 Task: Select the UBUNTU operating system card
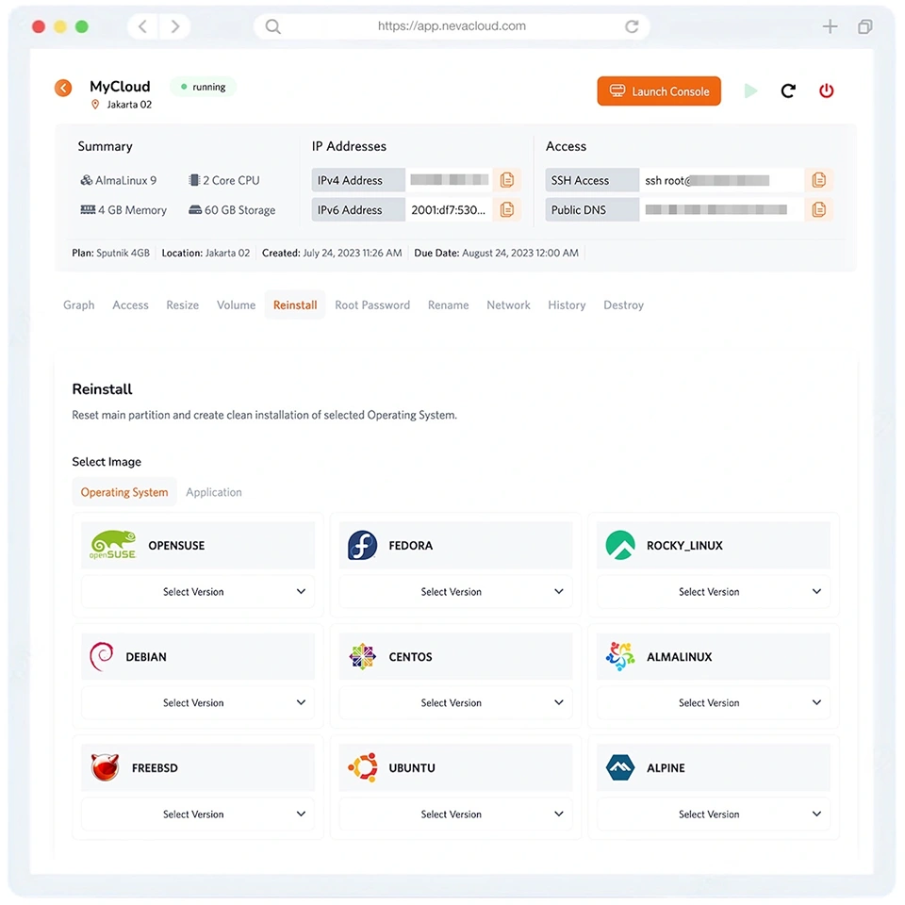tap(454, 767)
